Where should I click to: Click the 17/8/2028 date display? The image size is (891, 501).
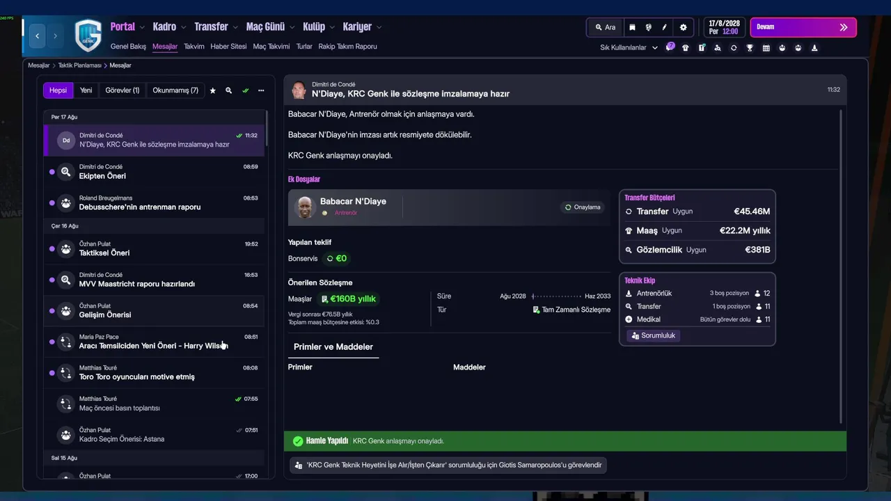click(x=724, y=27)
